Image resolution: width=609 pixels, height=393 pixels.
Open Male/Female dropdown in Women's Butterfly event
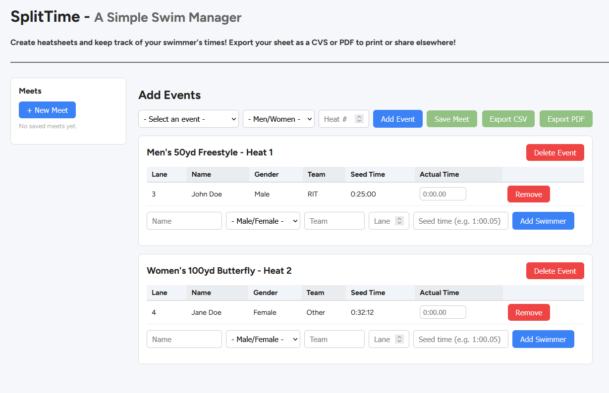(263, 339)
